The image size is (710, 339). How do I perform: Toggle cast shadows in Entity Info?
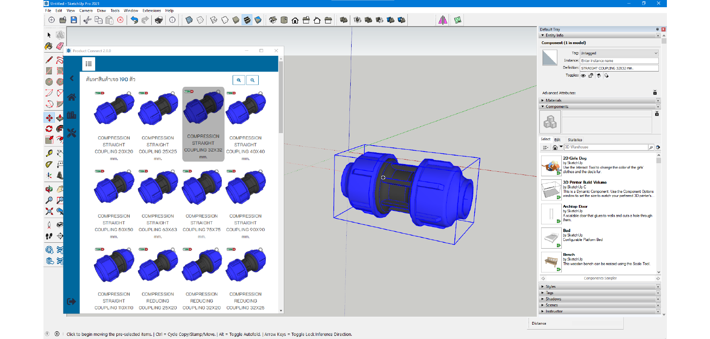(x=606, y=76)
